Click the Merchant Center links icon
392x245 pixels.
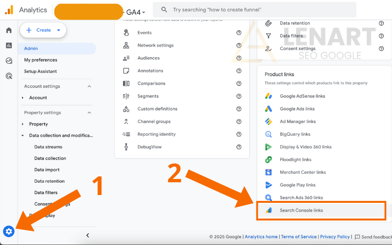(x=268, y=172)
